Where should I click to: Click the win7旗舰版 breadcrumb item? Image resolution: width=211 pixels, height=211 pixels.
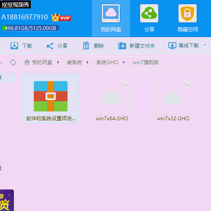146,62
